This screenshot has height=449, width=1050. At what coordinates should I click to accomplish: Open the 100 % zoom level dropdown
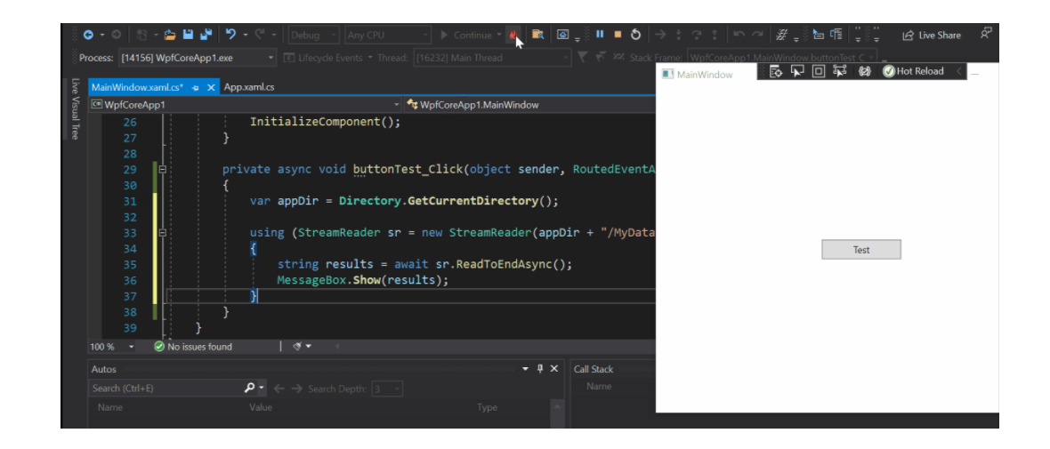point(132,347)
